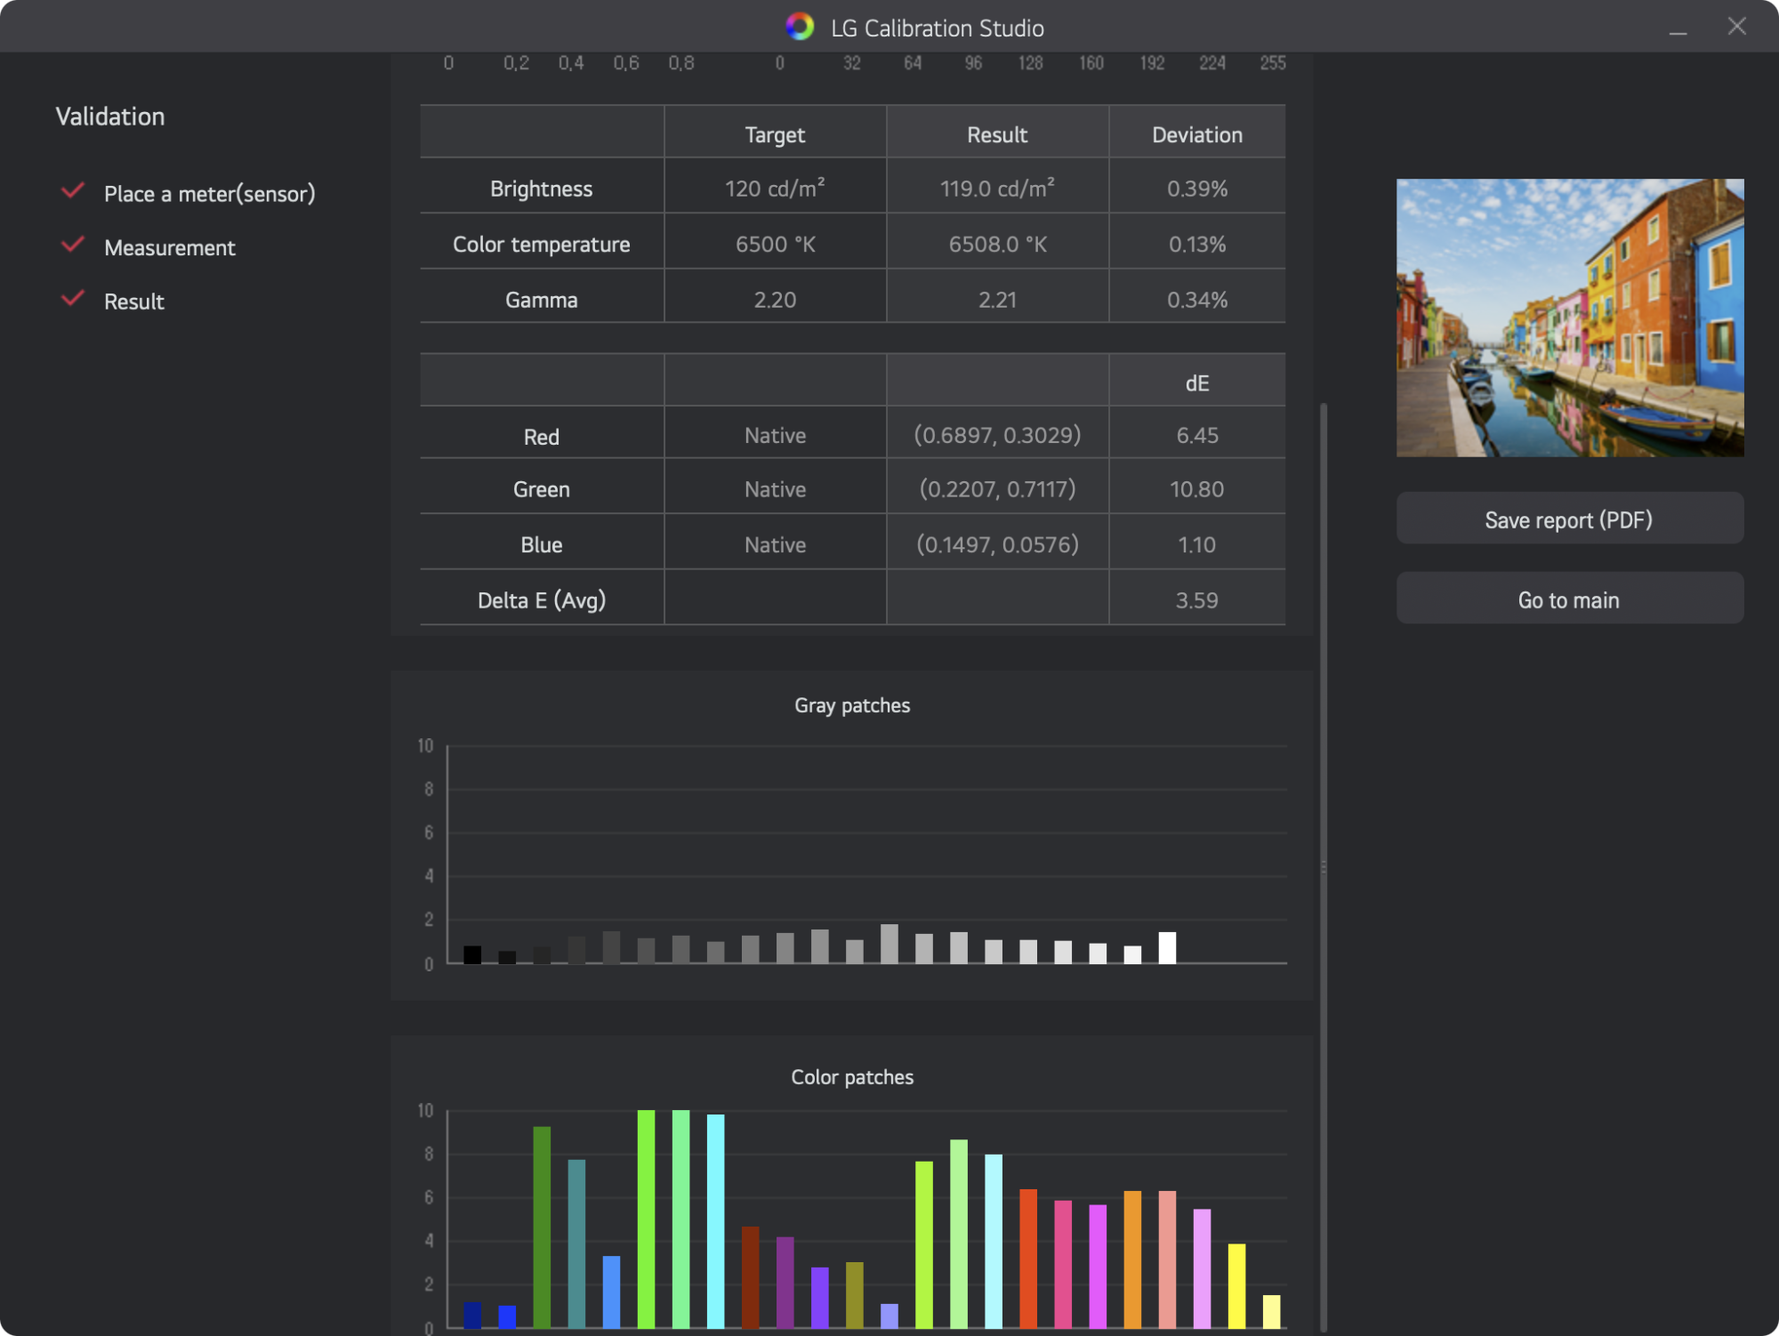Click checkmark next to Place a meter(sensor)
The width and height of the screenshot is (1779, 1336).
click(73, 191)
